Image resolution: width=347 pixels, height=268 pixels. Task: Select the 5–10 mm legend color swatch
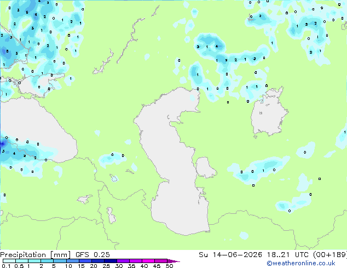tap(60, 261)
